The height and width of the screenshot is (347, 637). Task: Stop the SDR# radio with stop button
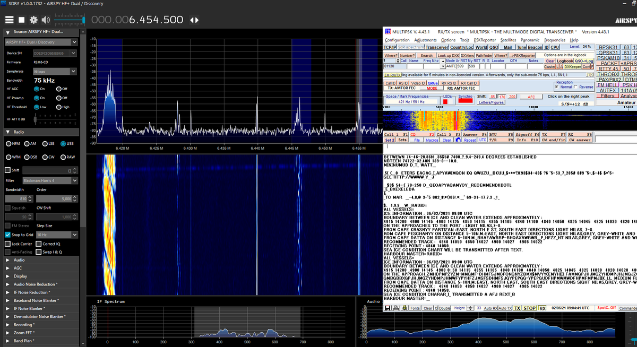22,20
